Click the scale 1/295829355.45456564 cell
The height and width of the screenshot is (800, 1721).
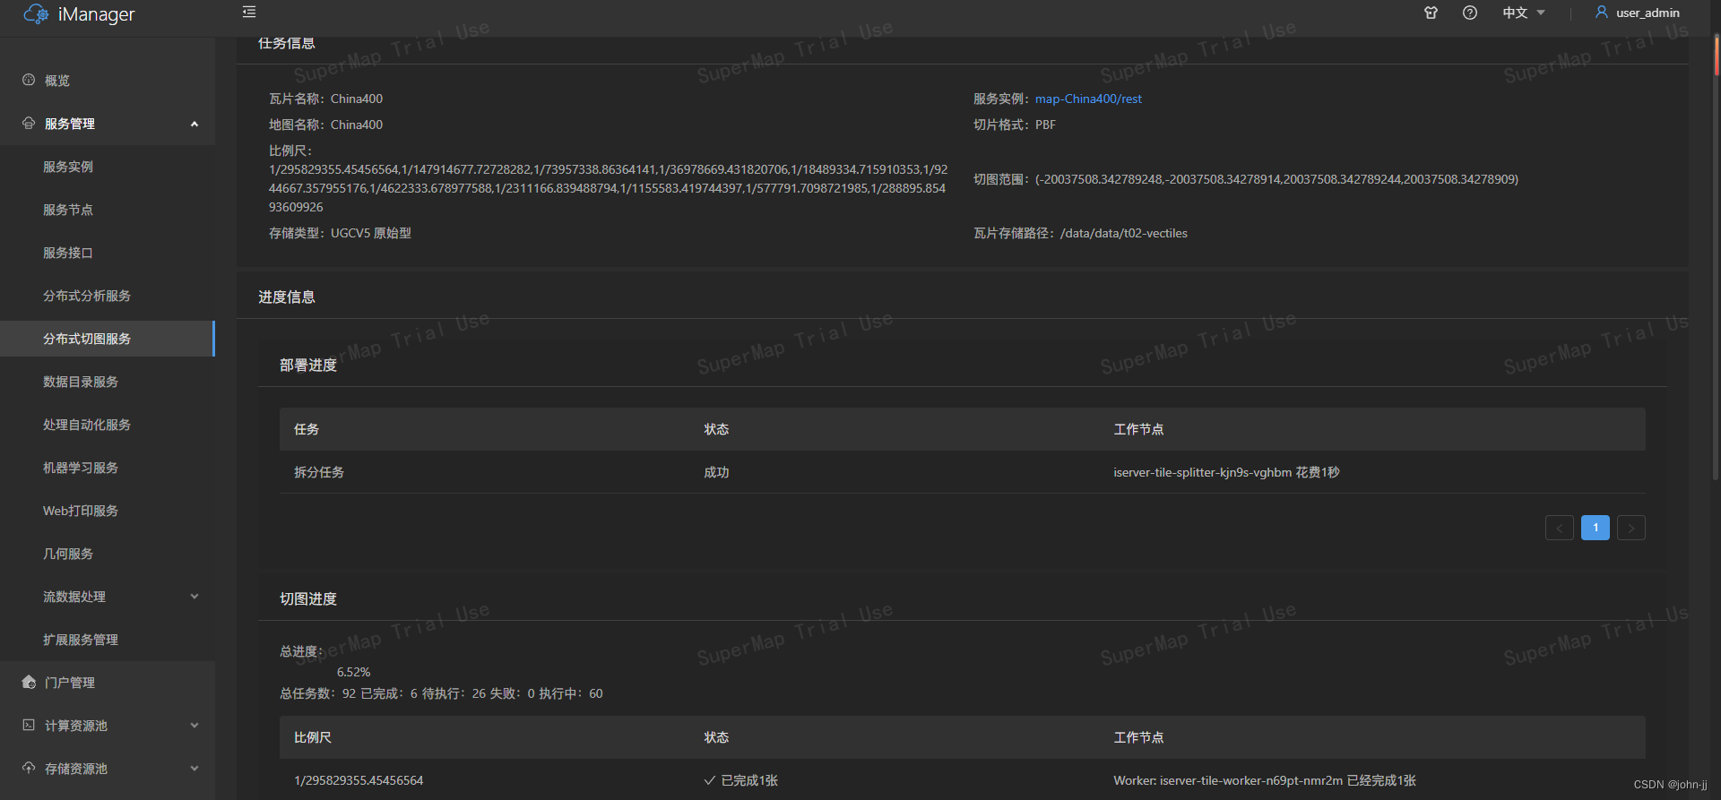(359, 780)
